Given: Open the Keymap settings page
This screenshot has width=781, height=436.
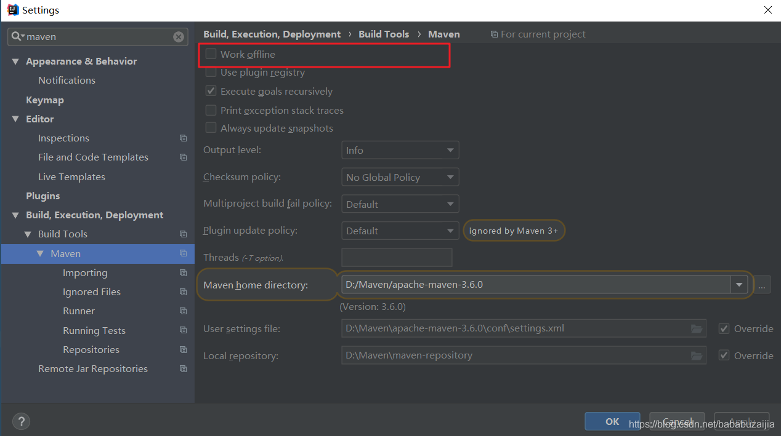Looking at the screenshot, I should 44,100.
